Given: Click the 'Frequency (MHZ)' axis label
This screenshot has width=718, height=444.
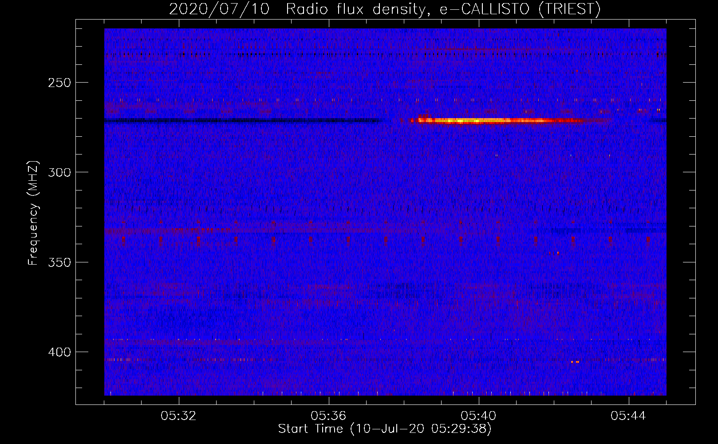Looking at the screenshot, I should click(x=34, y=213).
